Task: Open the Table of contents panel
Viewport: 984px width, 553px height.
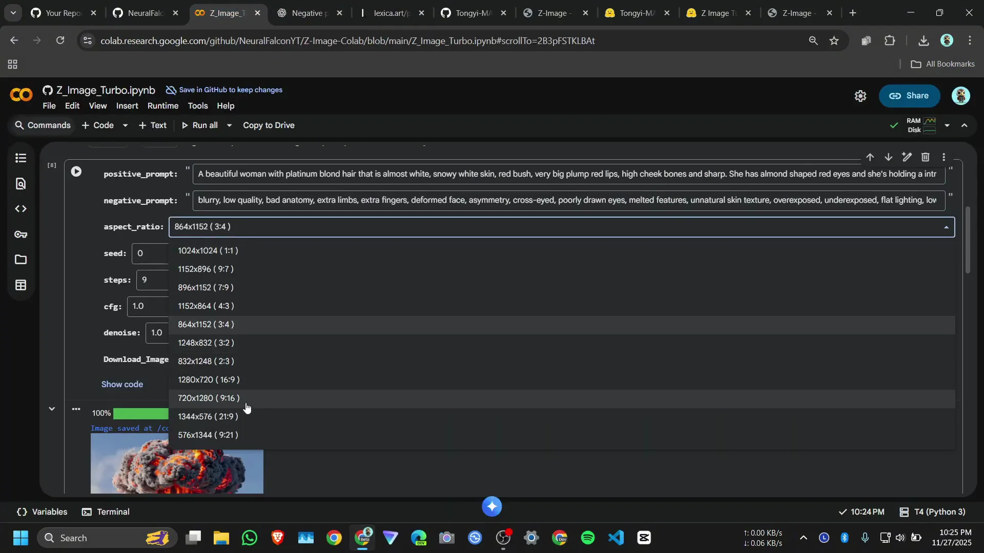Action: (x=20, y=159)
